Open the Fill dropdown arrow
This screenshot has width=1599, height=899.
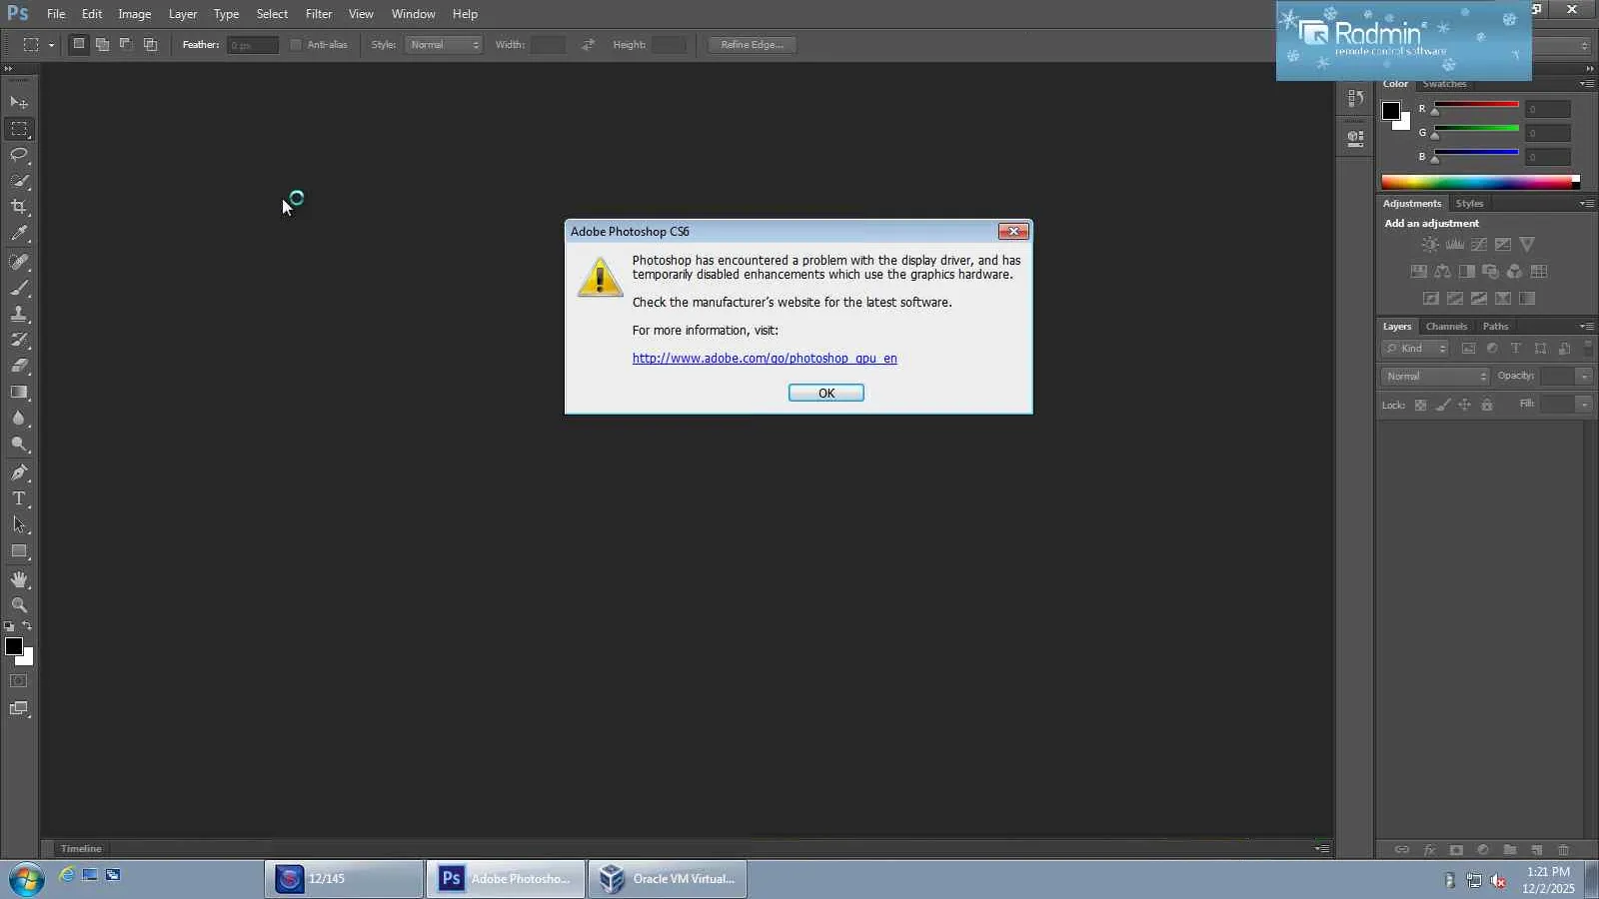coord(1584,405)
